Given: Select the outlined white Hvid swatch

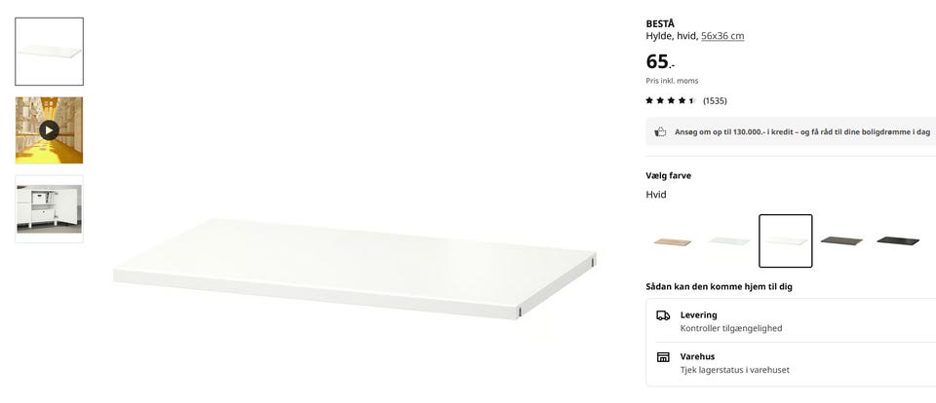Looking at the screenshot, I should pyautogui.click(x=786, y=240).
